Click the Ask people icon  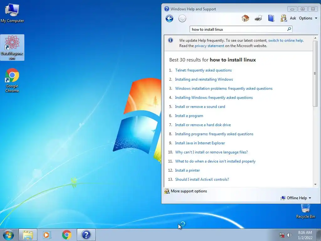[x=283, y=18]
